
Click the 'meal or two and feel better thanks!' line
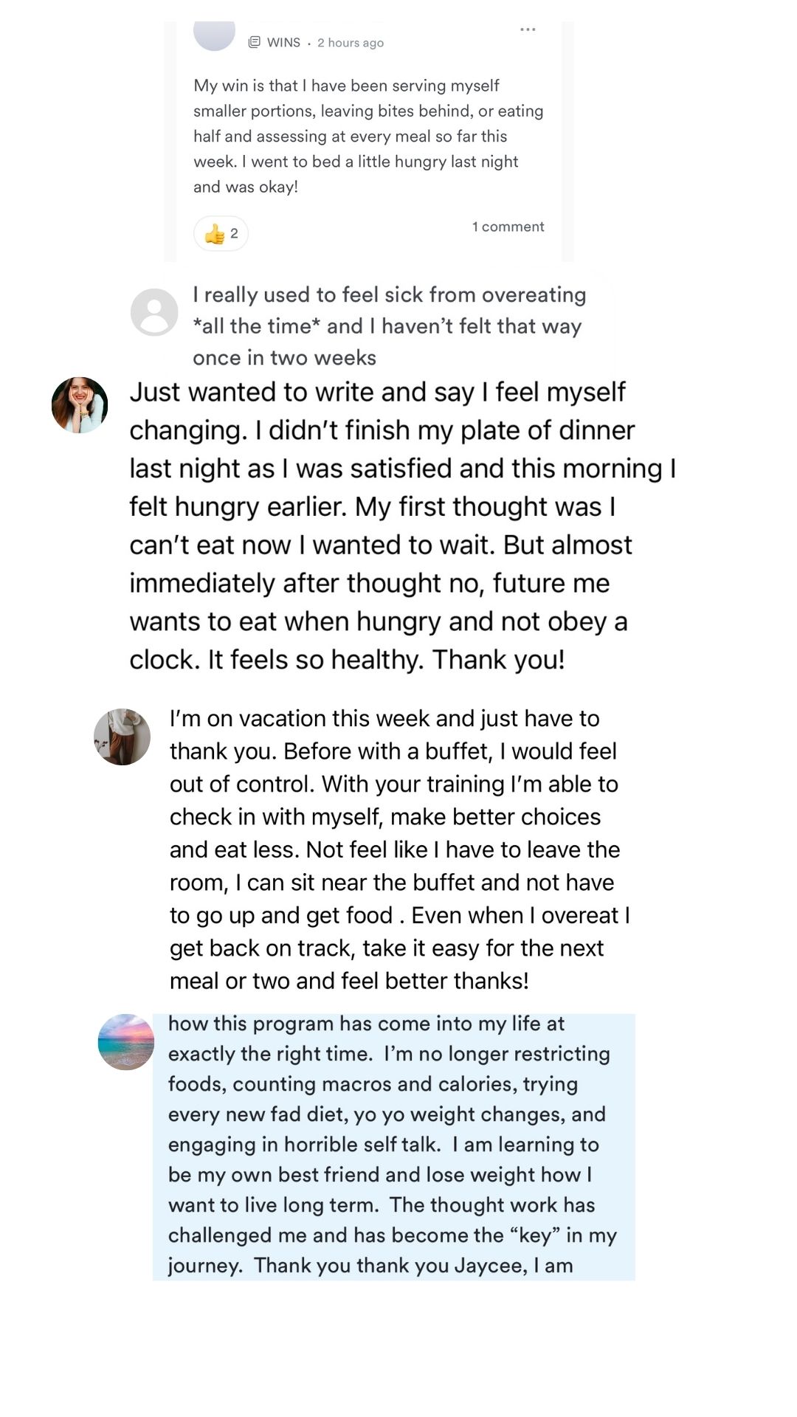coord(349,980)
